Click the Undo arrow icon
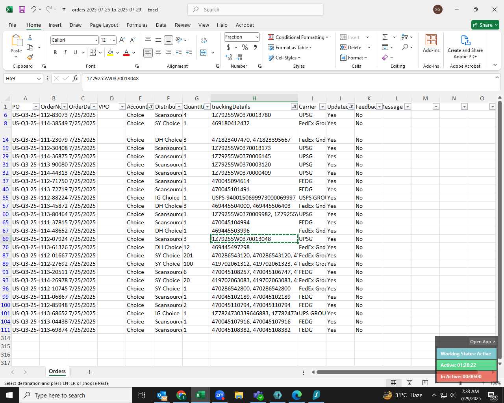The width and height of the screenshot is (504, 403). point(33,9)
